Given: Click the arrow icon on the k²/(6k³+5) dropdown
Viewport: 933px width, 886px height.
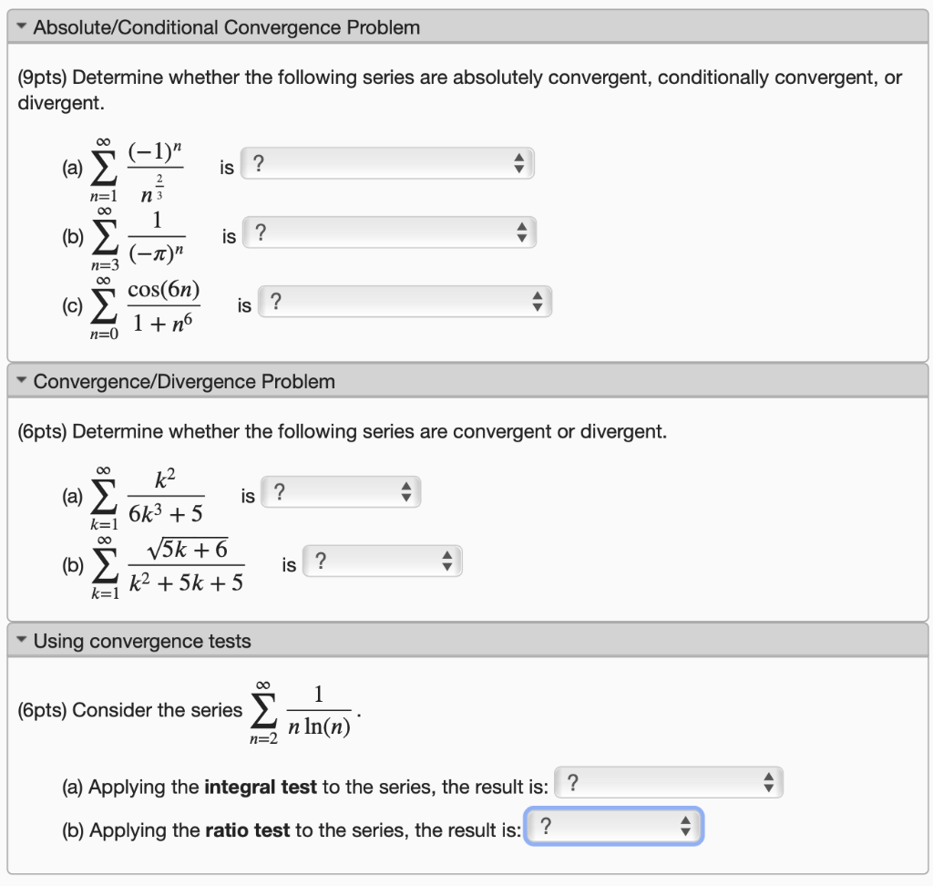Looking at the screenshot, I should tap(406, 490).
